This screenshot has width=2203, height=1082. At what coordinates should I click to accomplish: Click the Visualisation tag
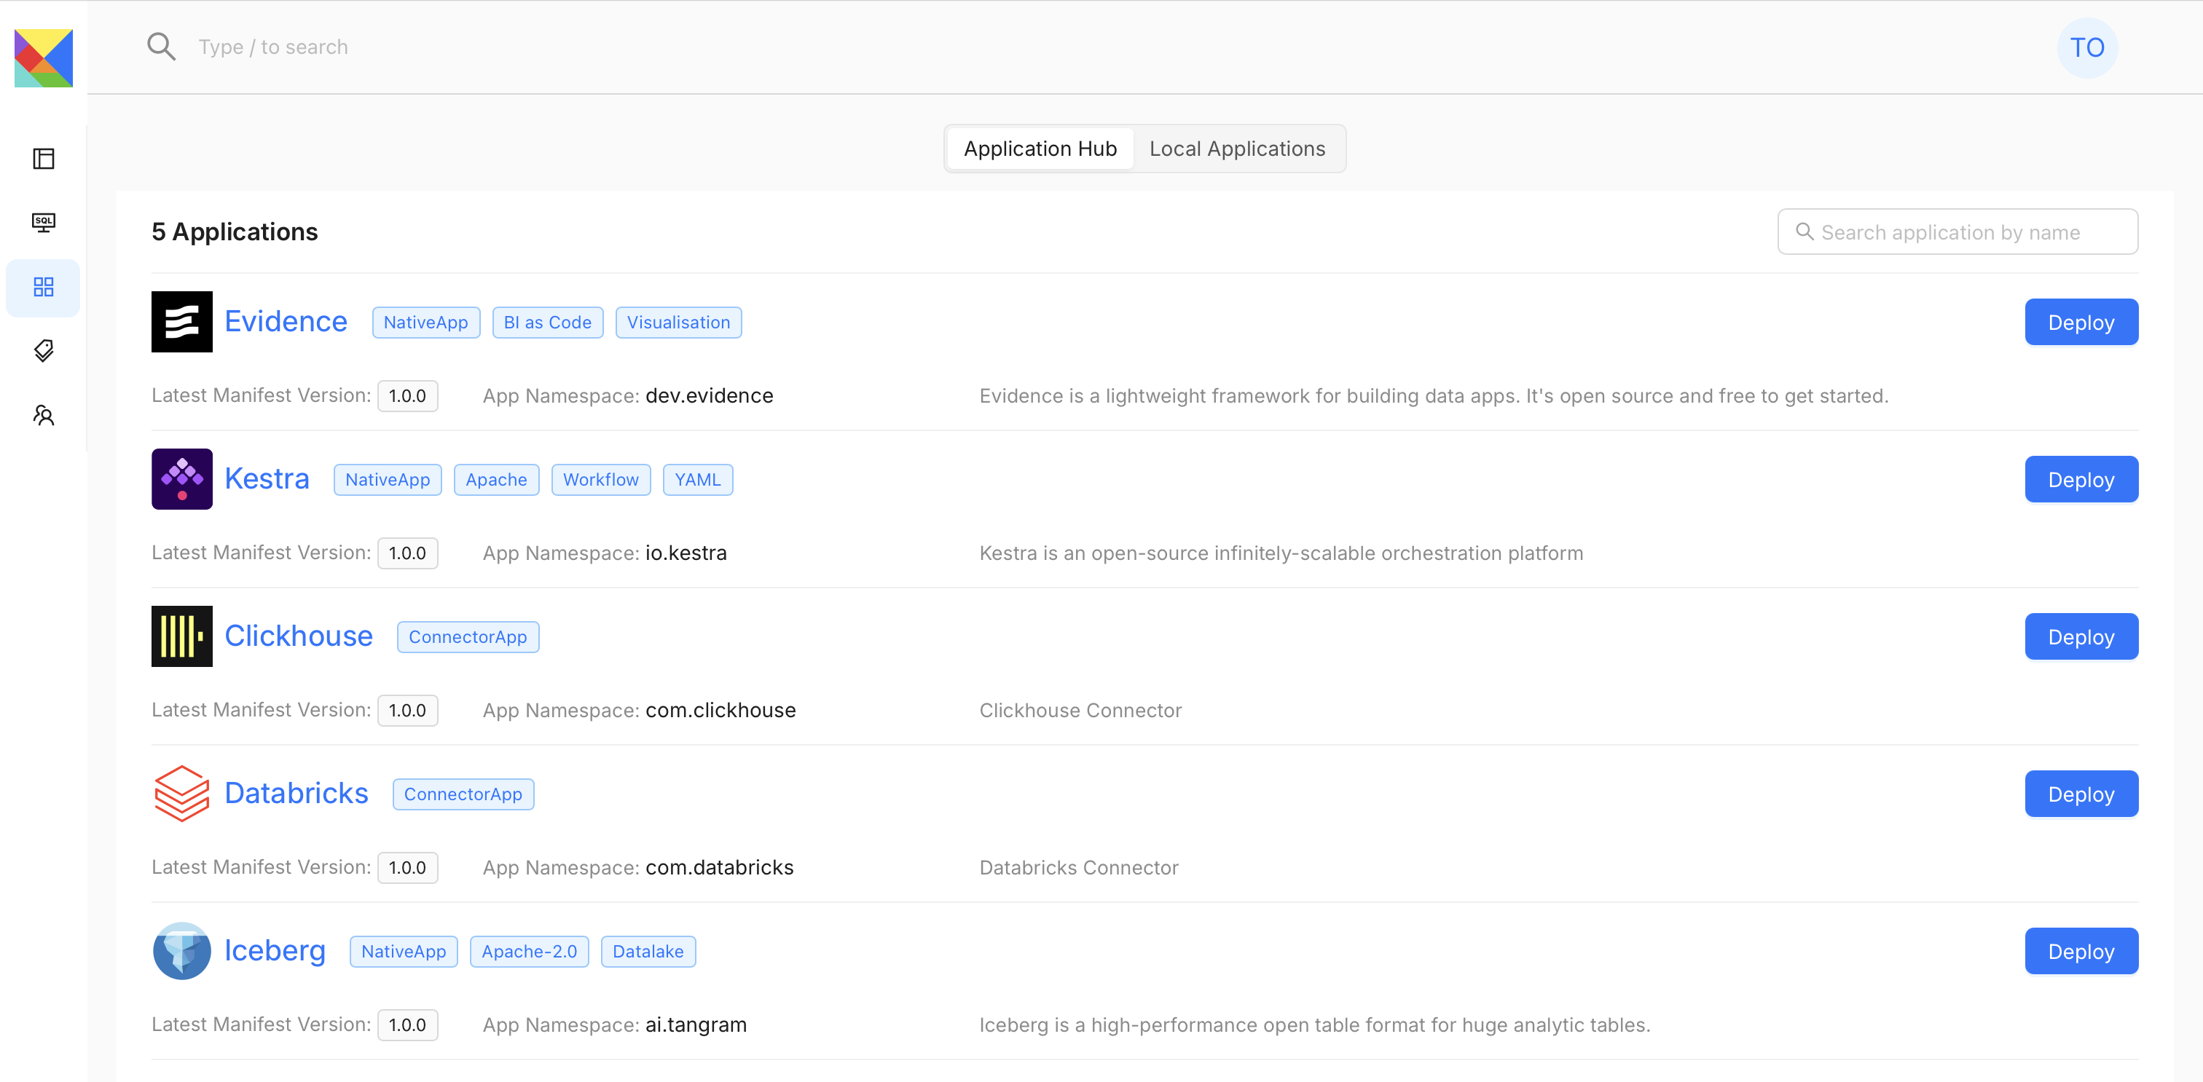pos(678,323)
